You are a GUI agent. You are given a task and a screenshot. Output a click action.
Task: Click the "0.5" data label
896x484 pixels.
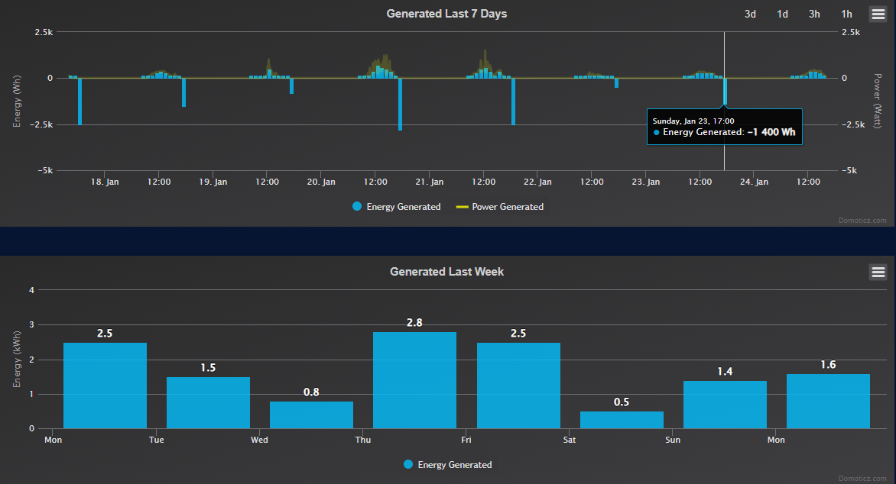622,402
